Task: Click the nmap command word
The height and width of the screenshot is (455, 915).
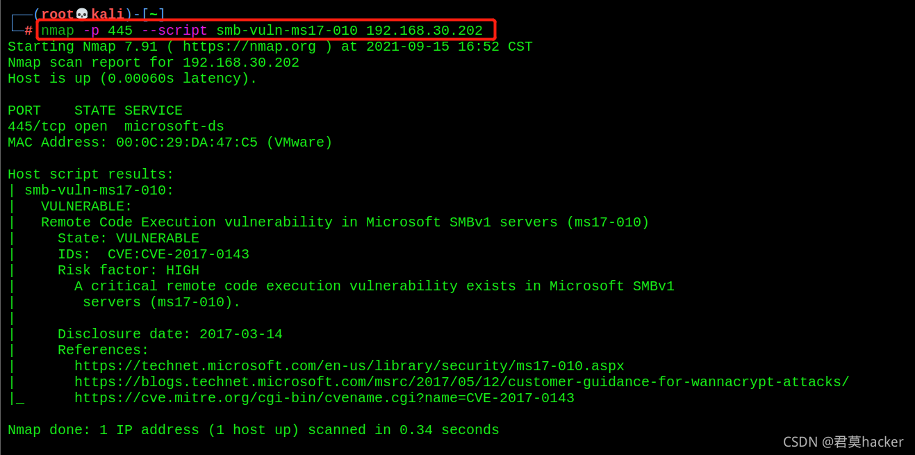Action: 58,31
